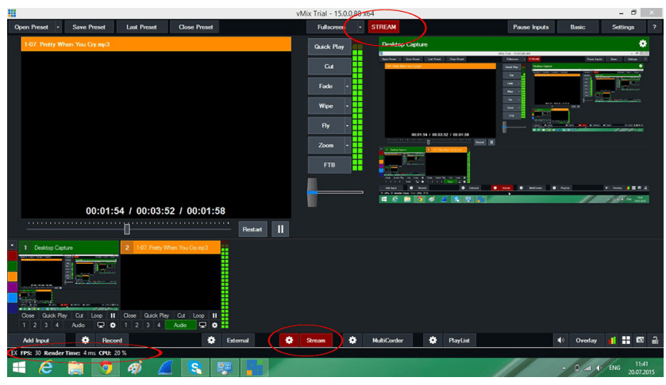The height and width of the screenshot is (385, 666).
Task: Select the orange color tab swatch
Action: (13, 276)
